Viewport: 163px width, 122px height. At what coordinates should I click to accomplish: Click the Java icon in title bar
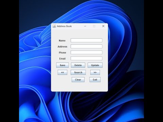(x=54, y=26)
